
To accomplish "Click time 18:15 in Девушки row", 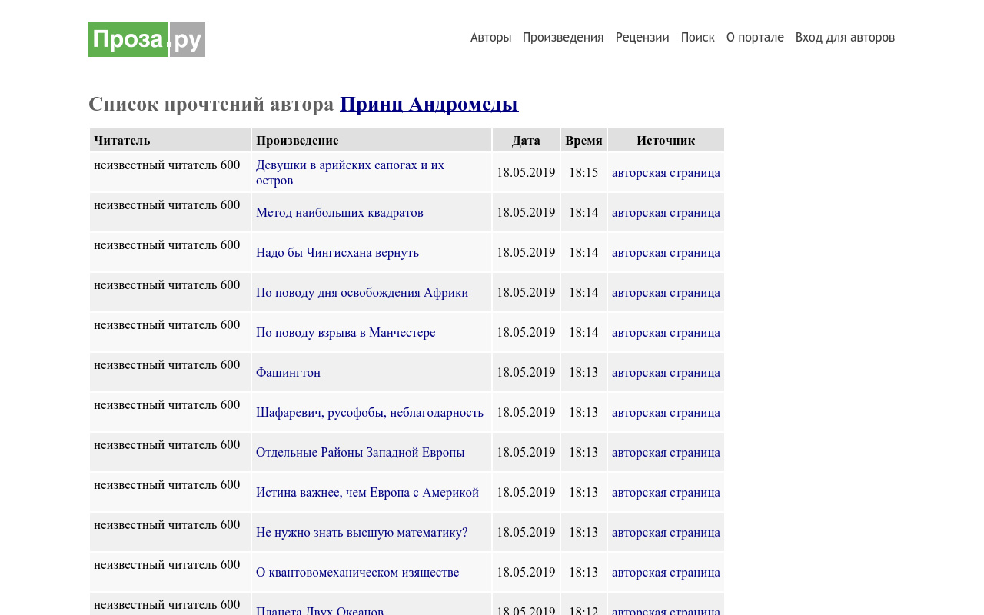I will tap(583, 172).
